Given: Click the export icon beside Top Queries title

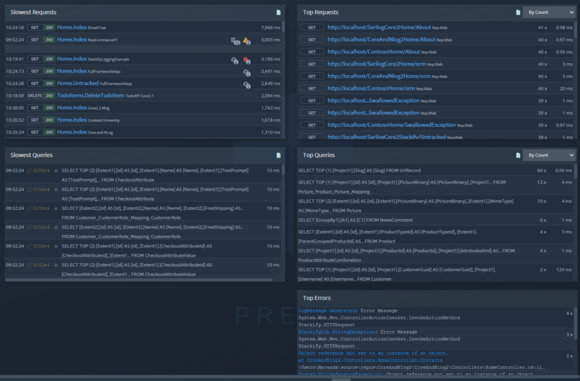Looking at the screenshot, I should (x=518, y=155).
